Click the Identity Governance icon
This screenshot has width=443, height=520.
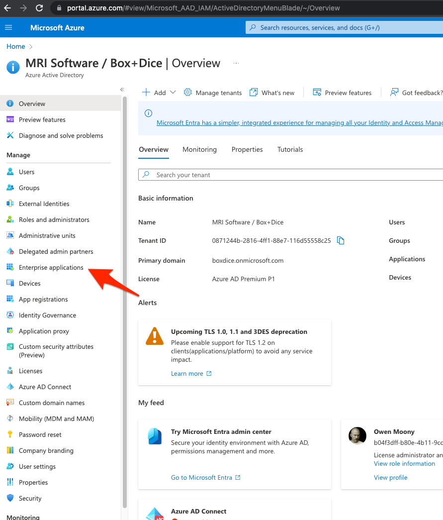point(10,314)
